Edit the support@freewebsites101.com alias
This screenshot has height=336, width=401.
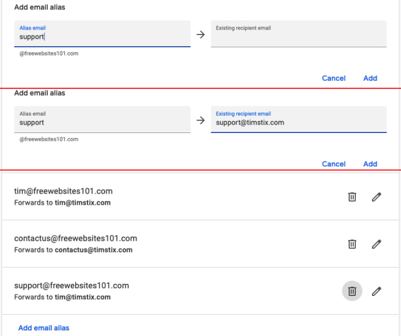tap(376, 291)
